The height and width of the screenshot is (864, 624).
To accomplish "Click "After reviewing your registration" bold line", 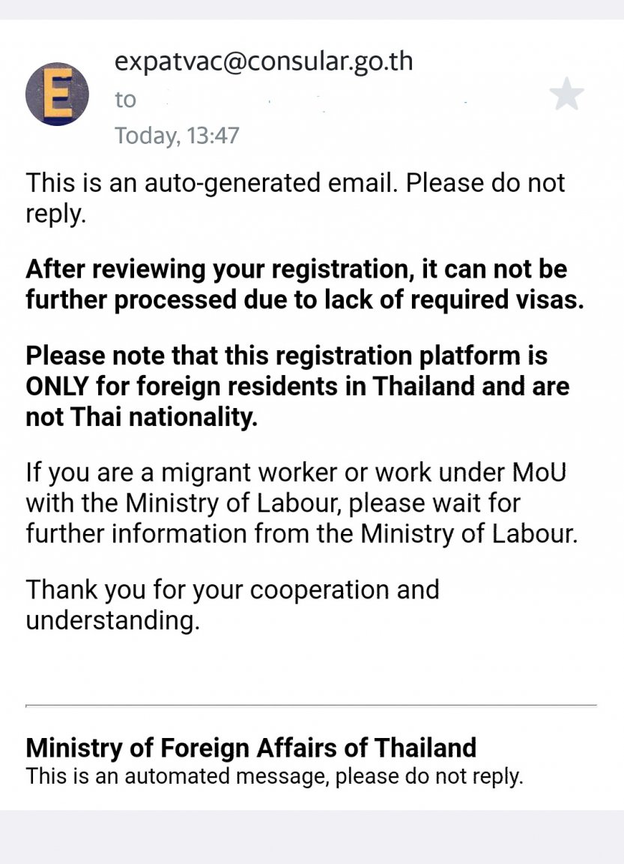I will (296, 269).
